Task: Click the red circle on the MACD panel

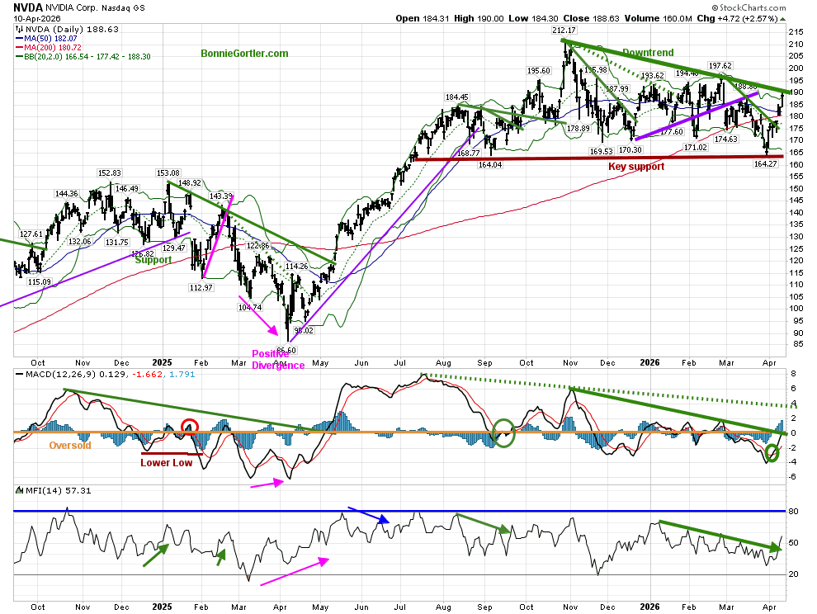Action: pos(191,427)
